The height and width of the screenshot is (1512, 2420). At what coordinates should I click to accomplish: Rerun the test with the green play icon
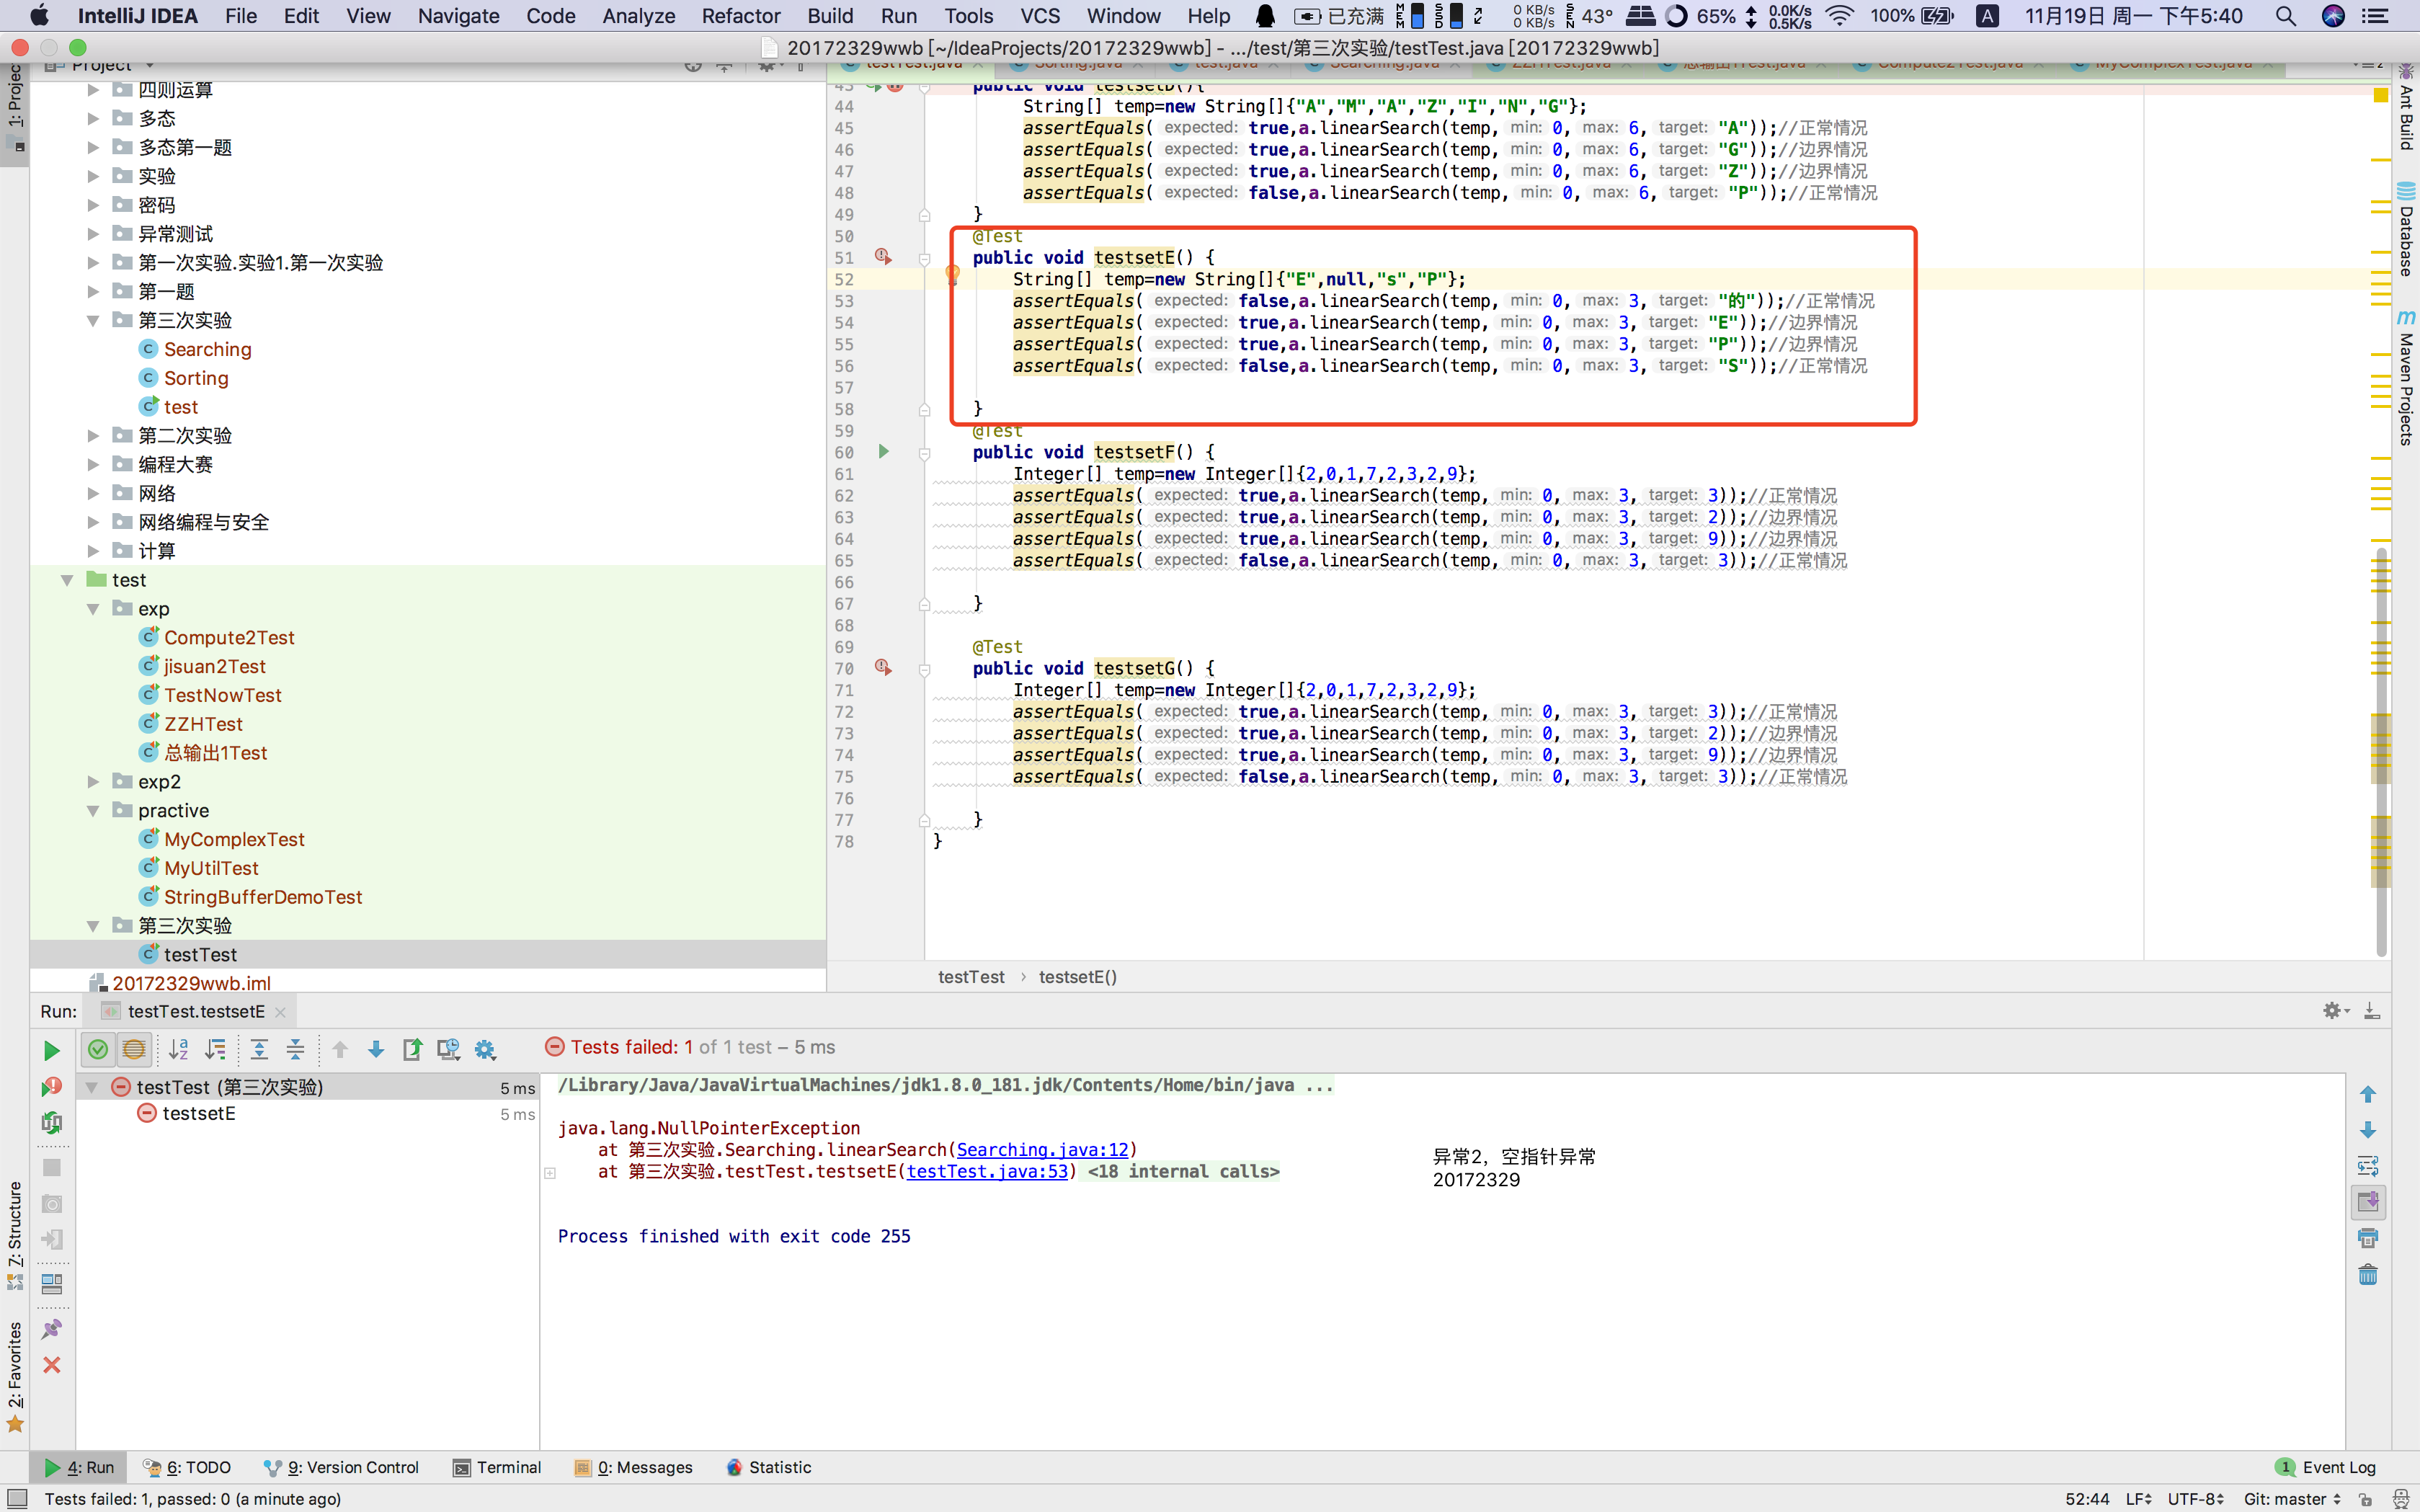(x=51, y=1050)
